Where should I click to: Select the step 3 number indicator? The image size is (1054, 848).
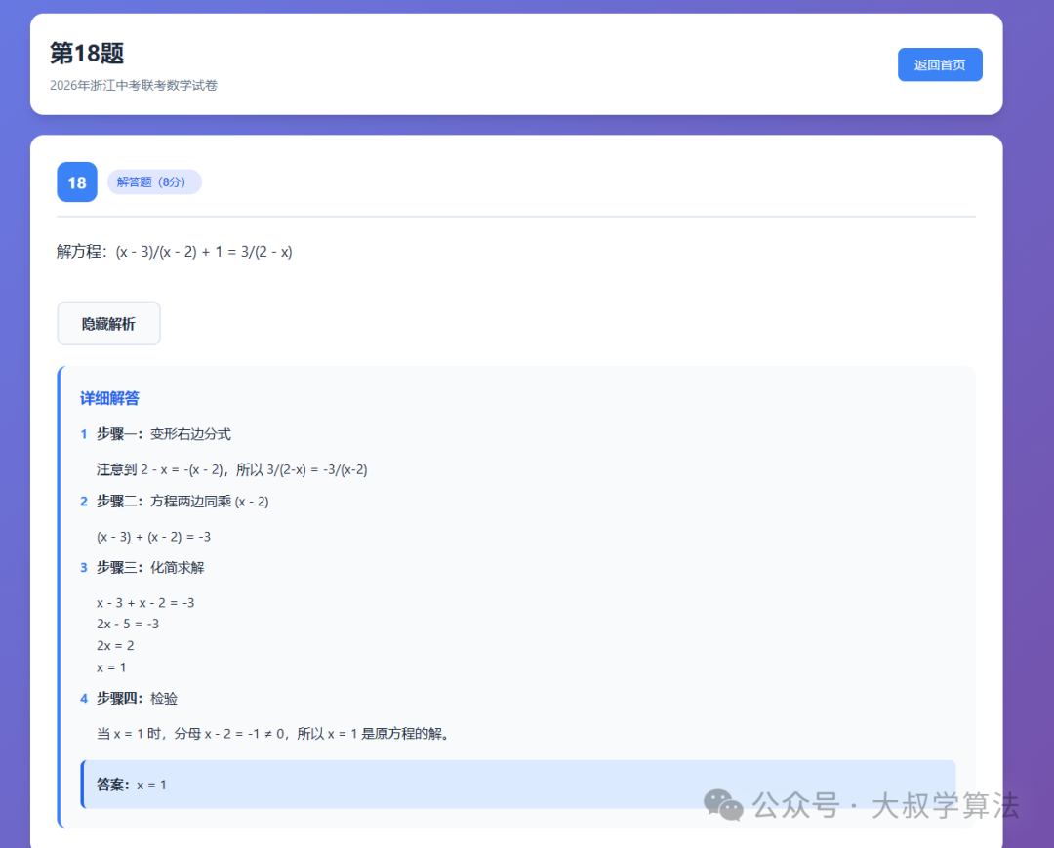[83, 567]
